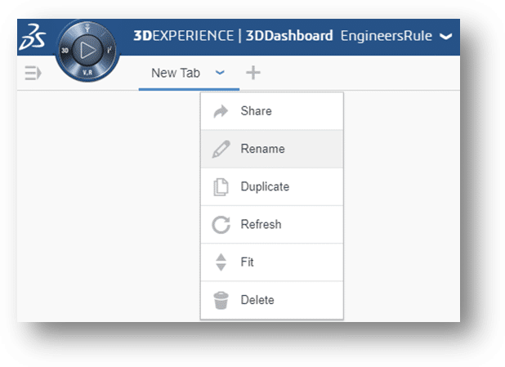The width and height of the screenshot is (505, 367).
Task: Choose Share from the tab menu
Action: click(x=256, y=111)
